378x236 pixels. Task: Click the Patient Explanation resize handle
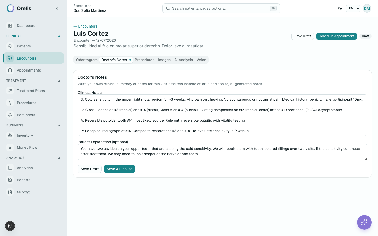[x=366, y=159]
